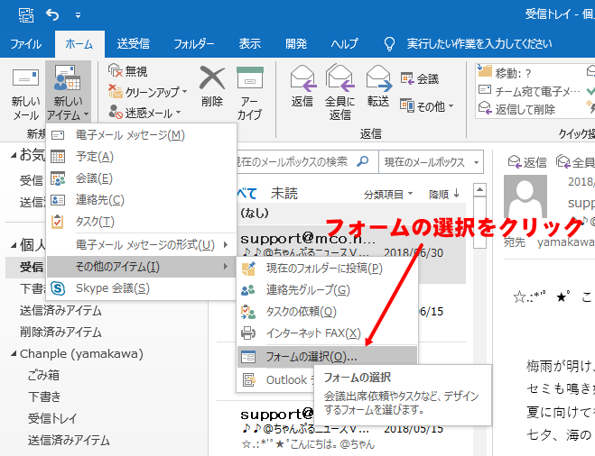This screenshot has height=456, width=595.
Task: Choose インターネット FAX(X) in submenu
Action: pyautogui.click(x=327, y=333)
